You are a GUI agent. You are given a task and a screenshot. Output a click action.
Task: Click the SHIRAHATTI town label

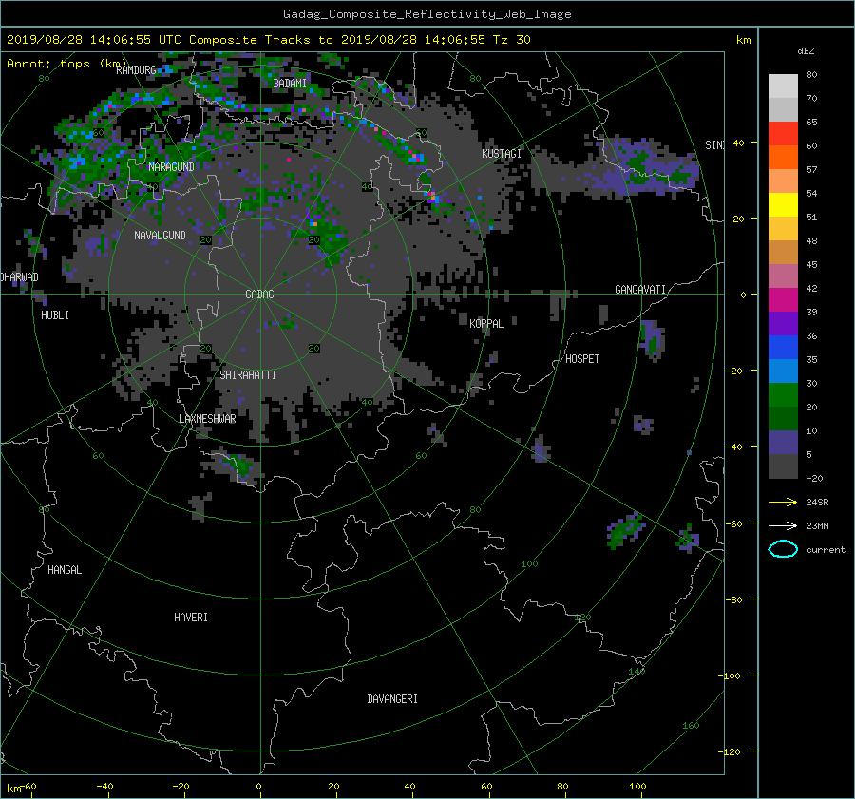coord(248,375)
